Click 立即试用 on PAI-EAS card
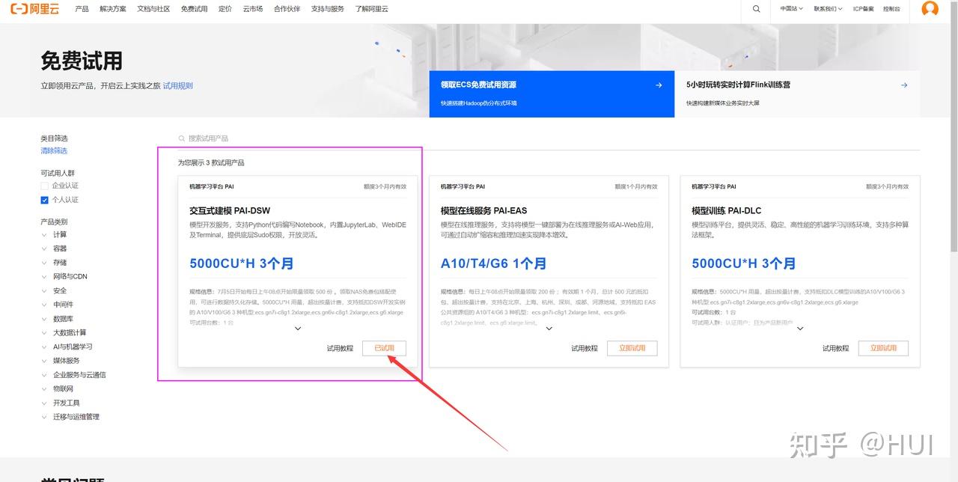 632,348
